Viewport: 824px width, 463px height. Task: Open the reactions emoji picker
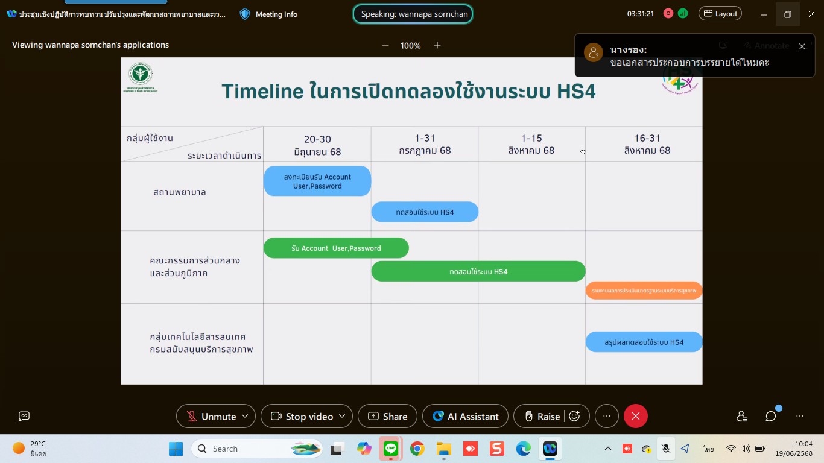[575, 416]
